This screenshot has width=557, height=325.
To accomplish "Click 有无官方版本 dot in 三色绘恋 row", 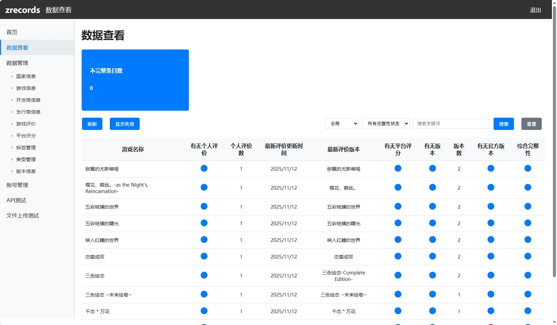I will 491,275.
